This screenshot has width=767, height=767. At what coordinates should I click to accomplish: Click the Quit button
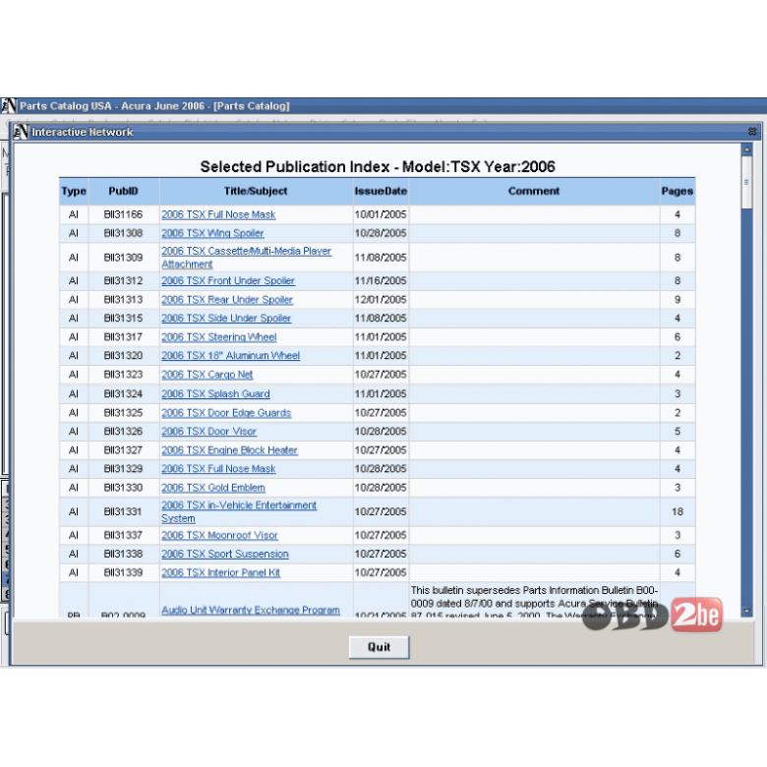(x=379, y=647)
